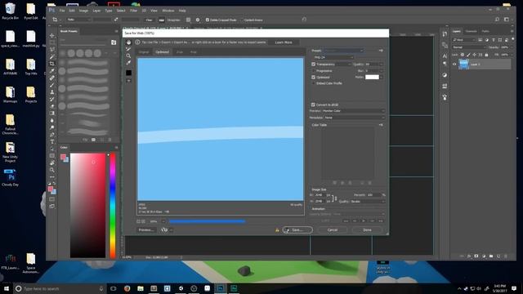Click the Preview button
Screen dimensions: 523x294
pos(146,230)
